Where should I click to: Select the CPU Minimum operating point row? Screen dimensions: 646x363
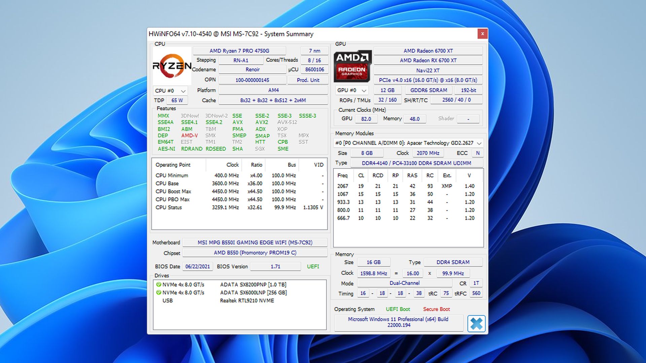coord(239,175)
